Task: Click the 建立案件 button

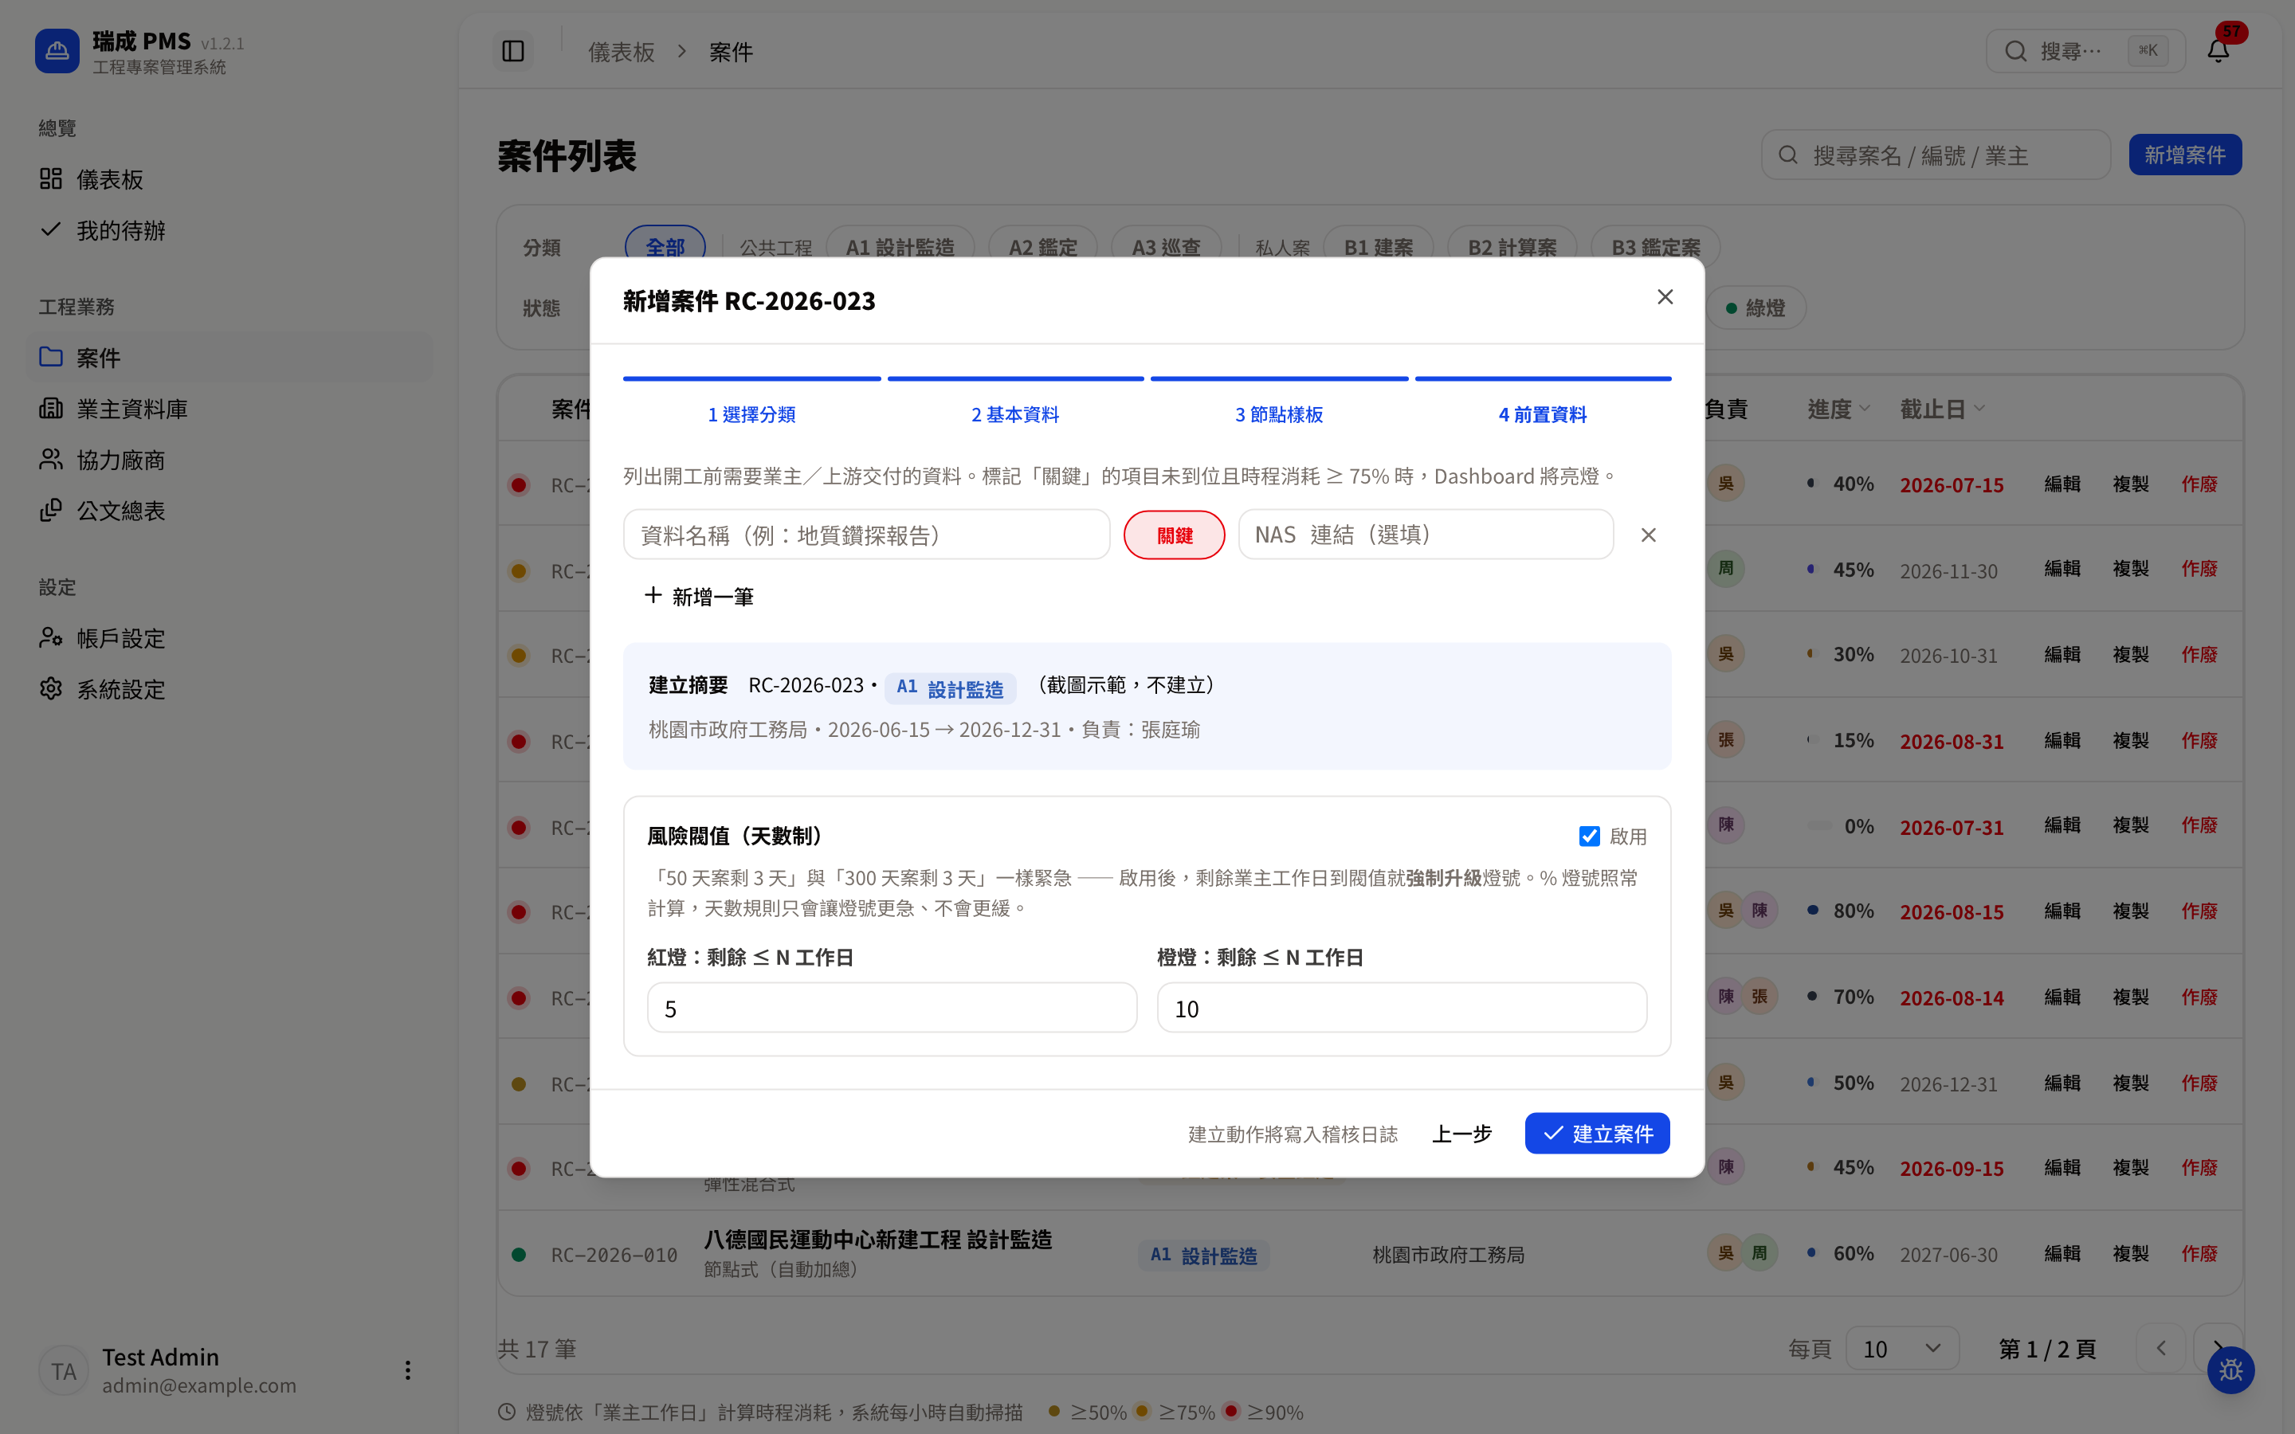Action: 1597,1134
